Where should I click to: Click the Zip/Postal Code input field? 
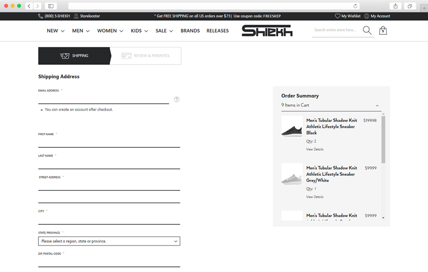(109, 262)
